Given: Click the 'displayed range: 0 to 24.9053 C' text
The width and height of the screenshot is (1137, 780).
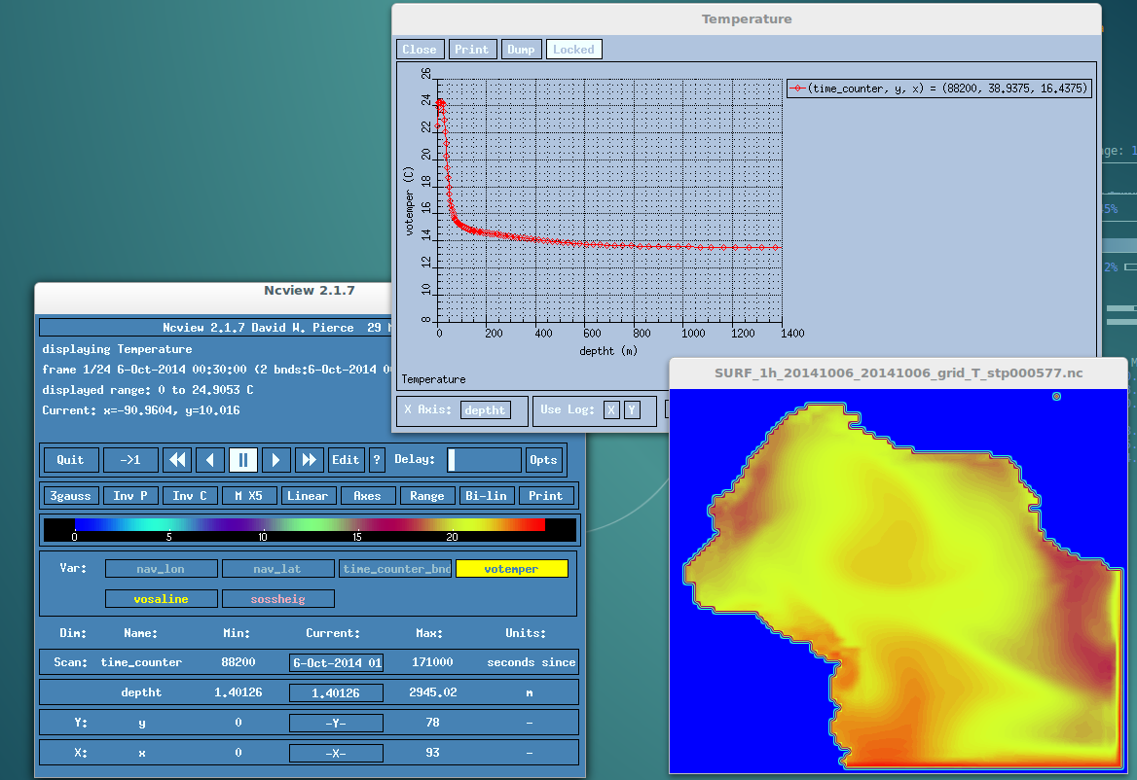Looking at the screenshot, I should [148, 390].
